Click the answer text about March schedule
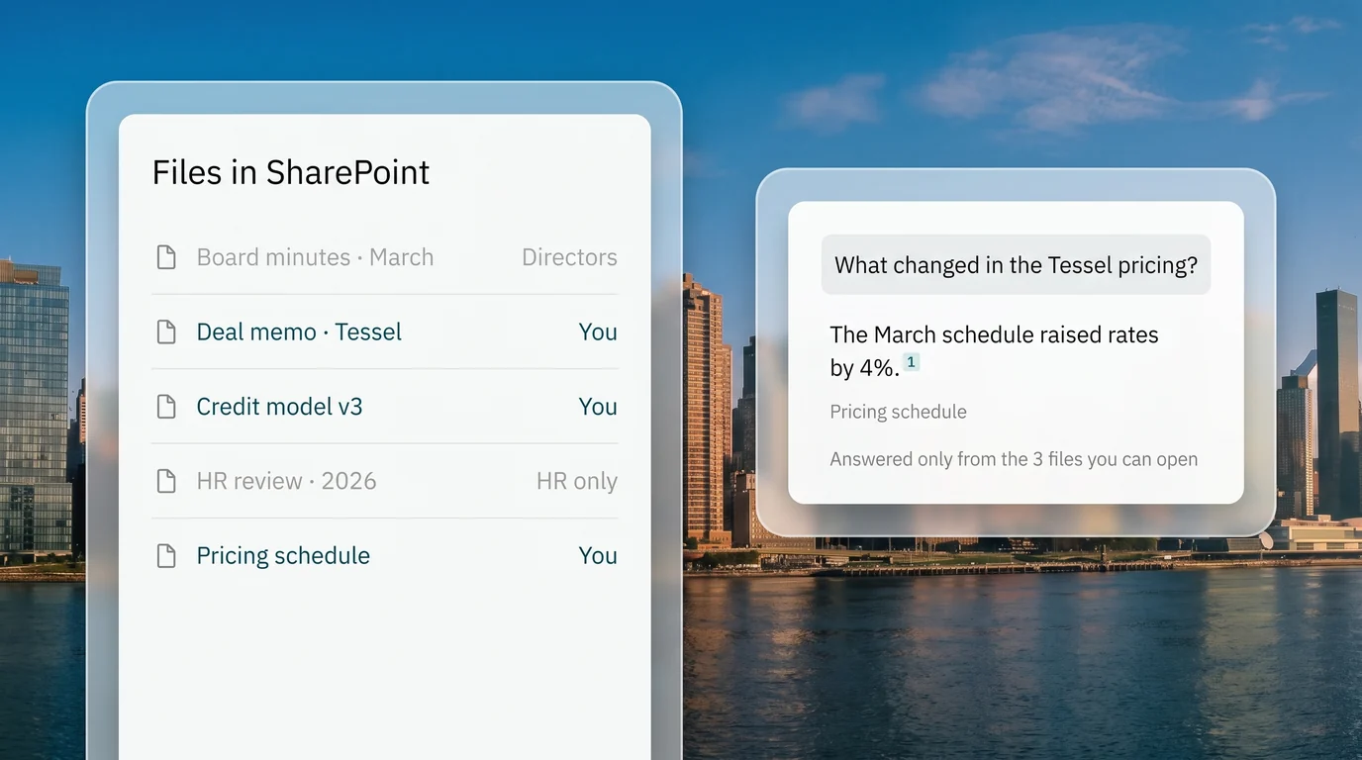The image size is (1362, 760). (x=994, y=350)
